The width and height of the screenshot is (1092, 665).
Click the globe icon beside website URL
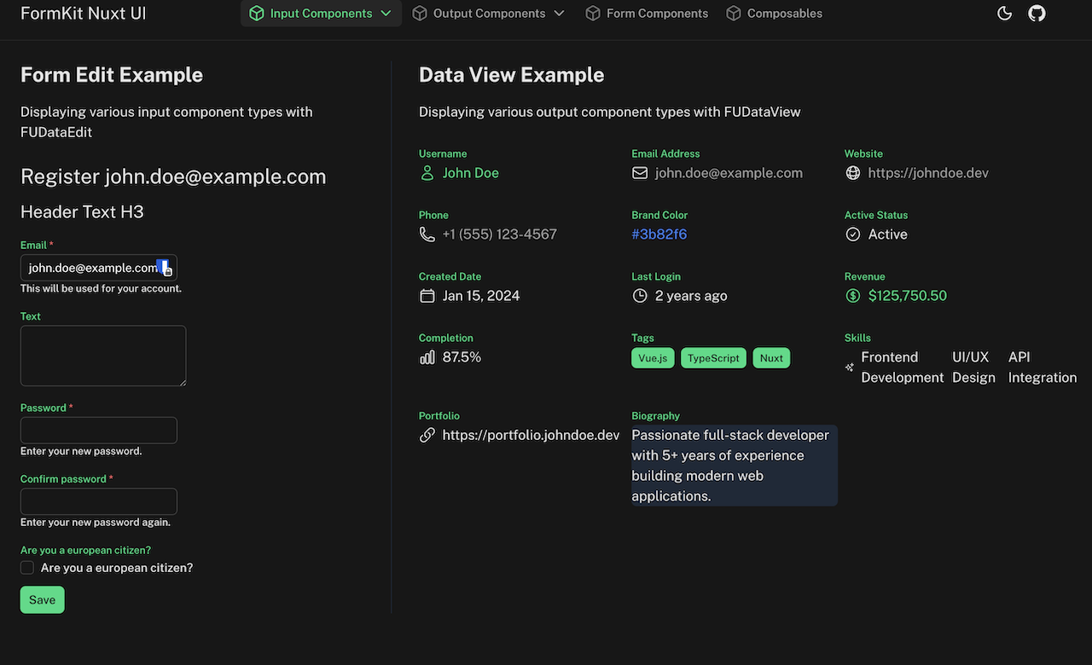(852, 173)
